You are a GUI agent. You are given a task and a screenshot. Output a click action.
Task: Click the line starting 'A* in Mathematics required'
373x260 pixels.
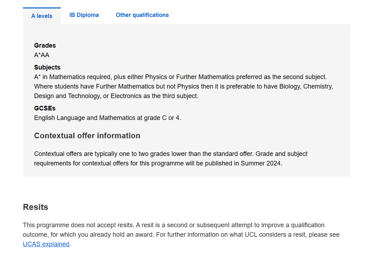coord(180,77)
